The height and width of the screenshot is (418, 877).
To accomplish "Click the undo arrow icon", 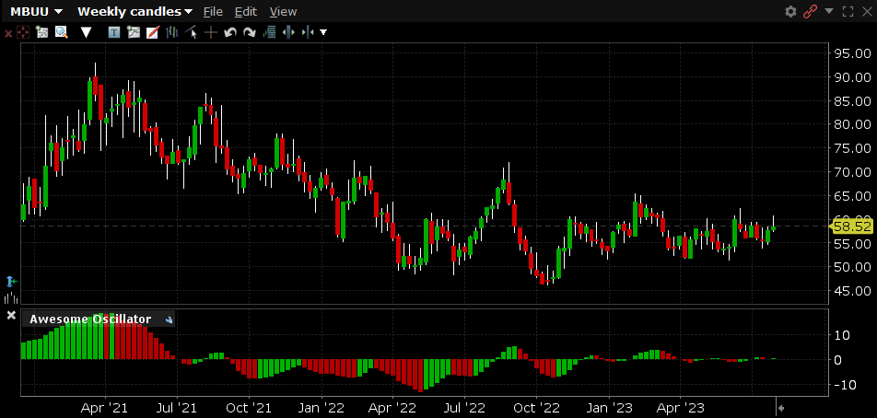I will (x=229, y=32).
